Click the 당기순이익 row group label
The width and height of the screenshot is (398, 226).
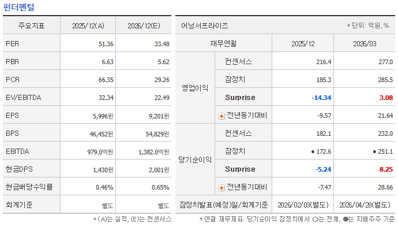click(195, 160)
